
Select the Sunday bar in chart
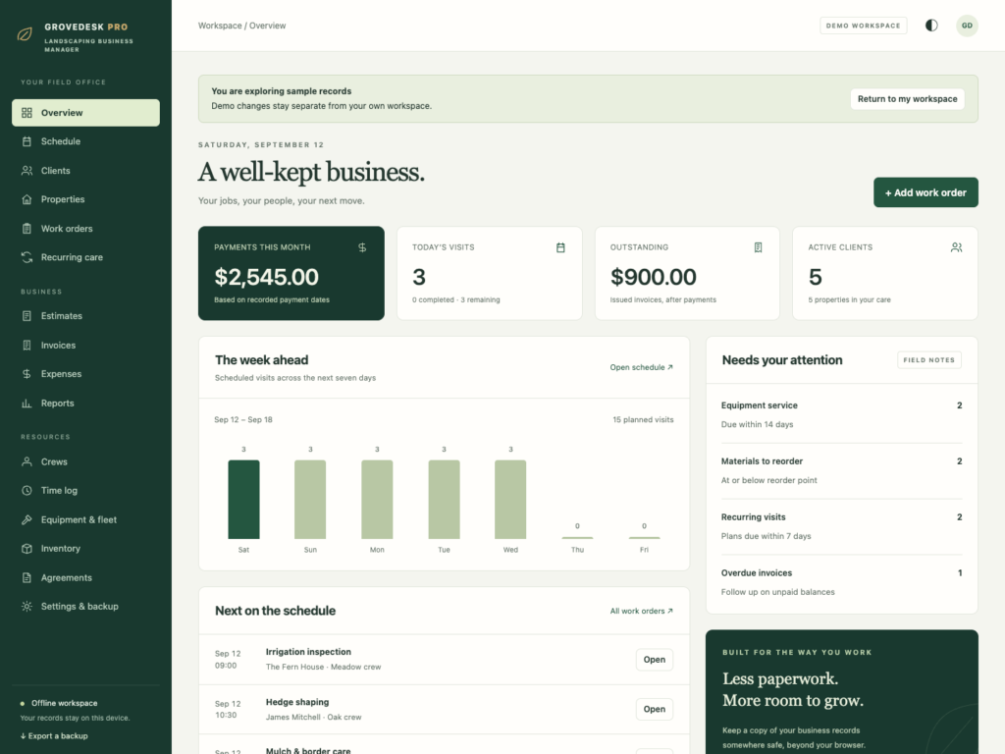(310, 500)
